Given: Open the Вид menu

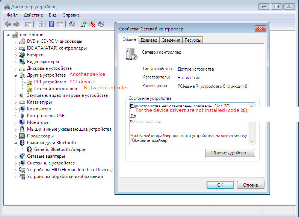Looking at the screenshot, I should (53, 15).
